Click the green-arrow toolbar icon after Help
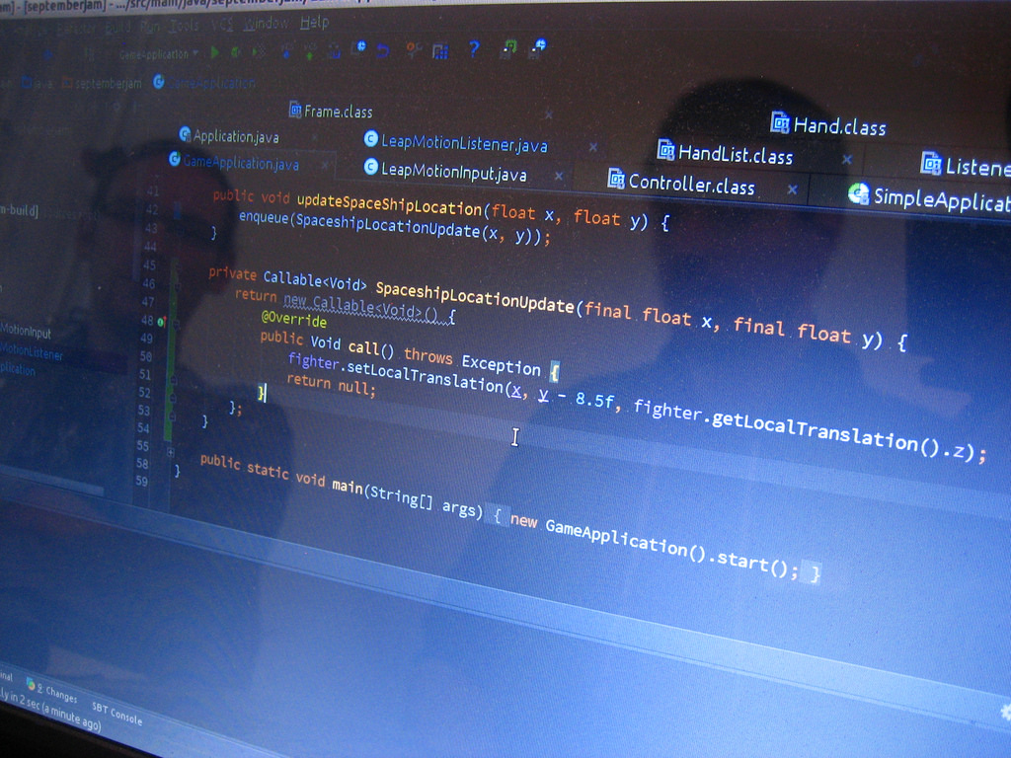Screen dimensions: 1011x758 click(x=508, y=48)
